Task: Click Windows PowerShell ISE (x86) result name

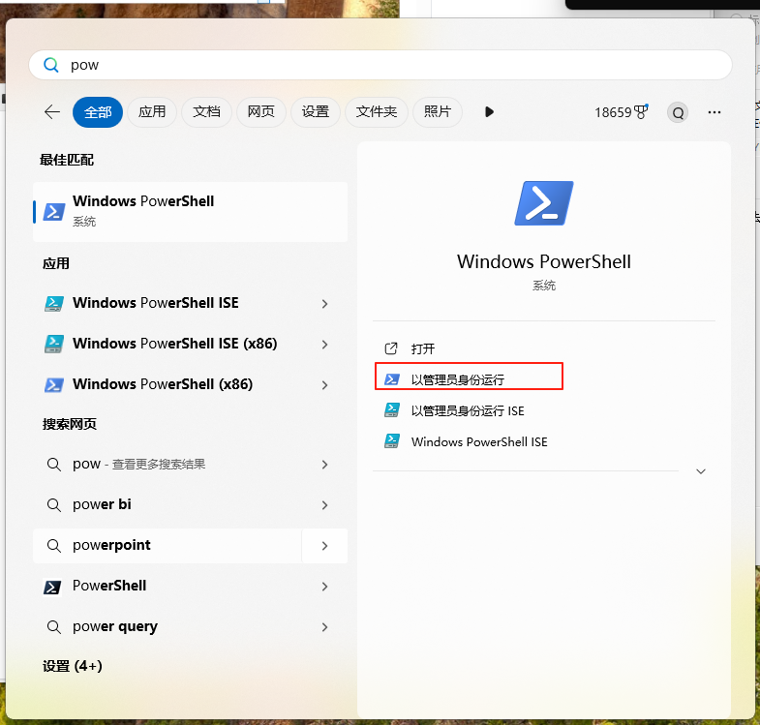Action: point(175,344)
